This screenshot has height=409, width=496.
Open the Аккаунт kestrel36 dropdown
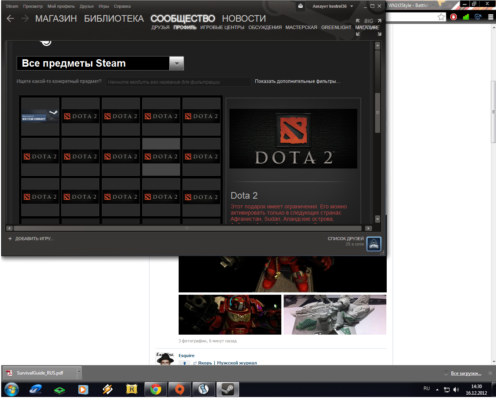(333, 6)
